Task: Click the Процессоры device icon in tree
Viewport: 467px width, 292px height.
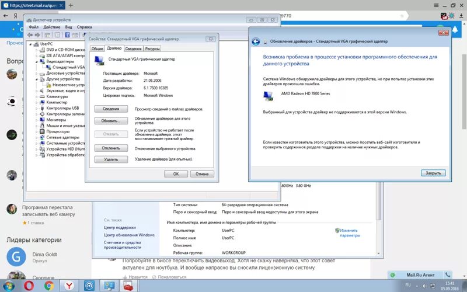Action: 42,131
